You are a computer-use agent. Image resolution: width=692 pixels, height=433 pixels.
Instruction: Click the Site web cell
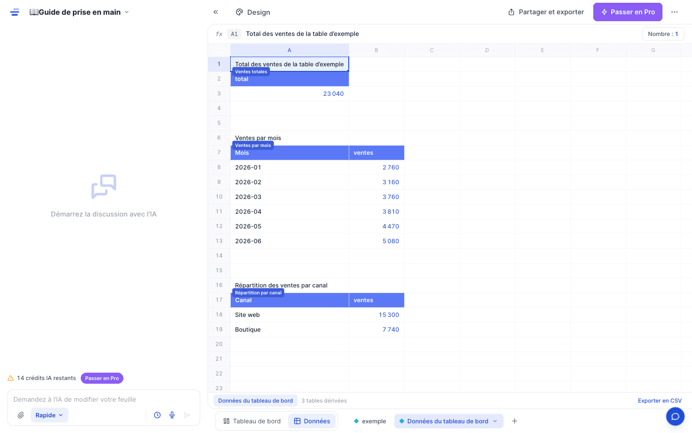point(290,315)
